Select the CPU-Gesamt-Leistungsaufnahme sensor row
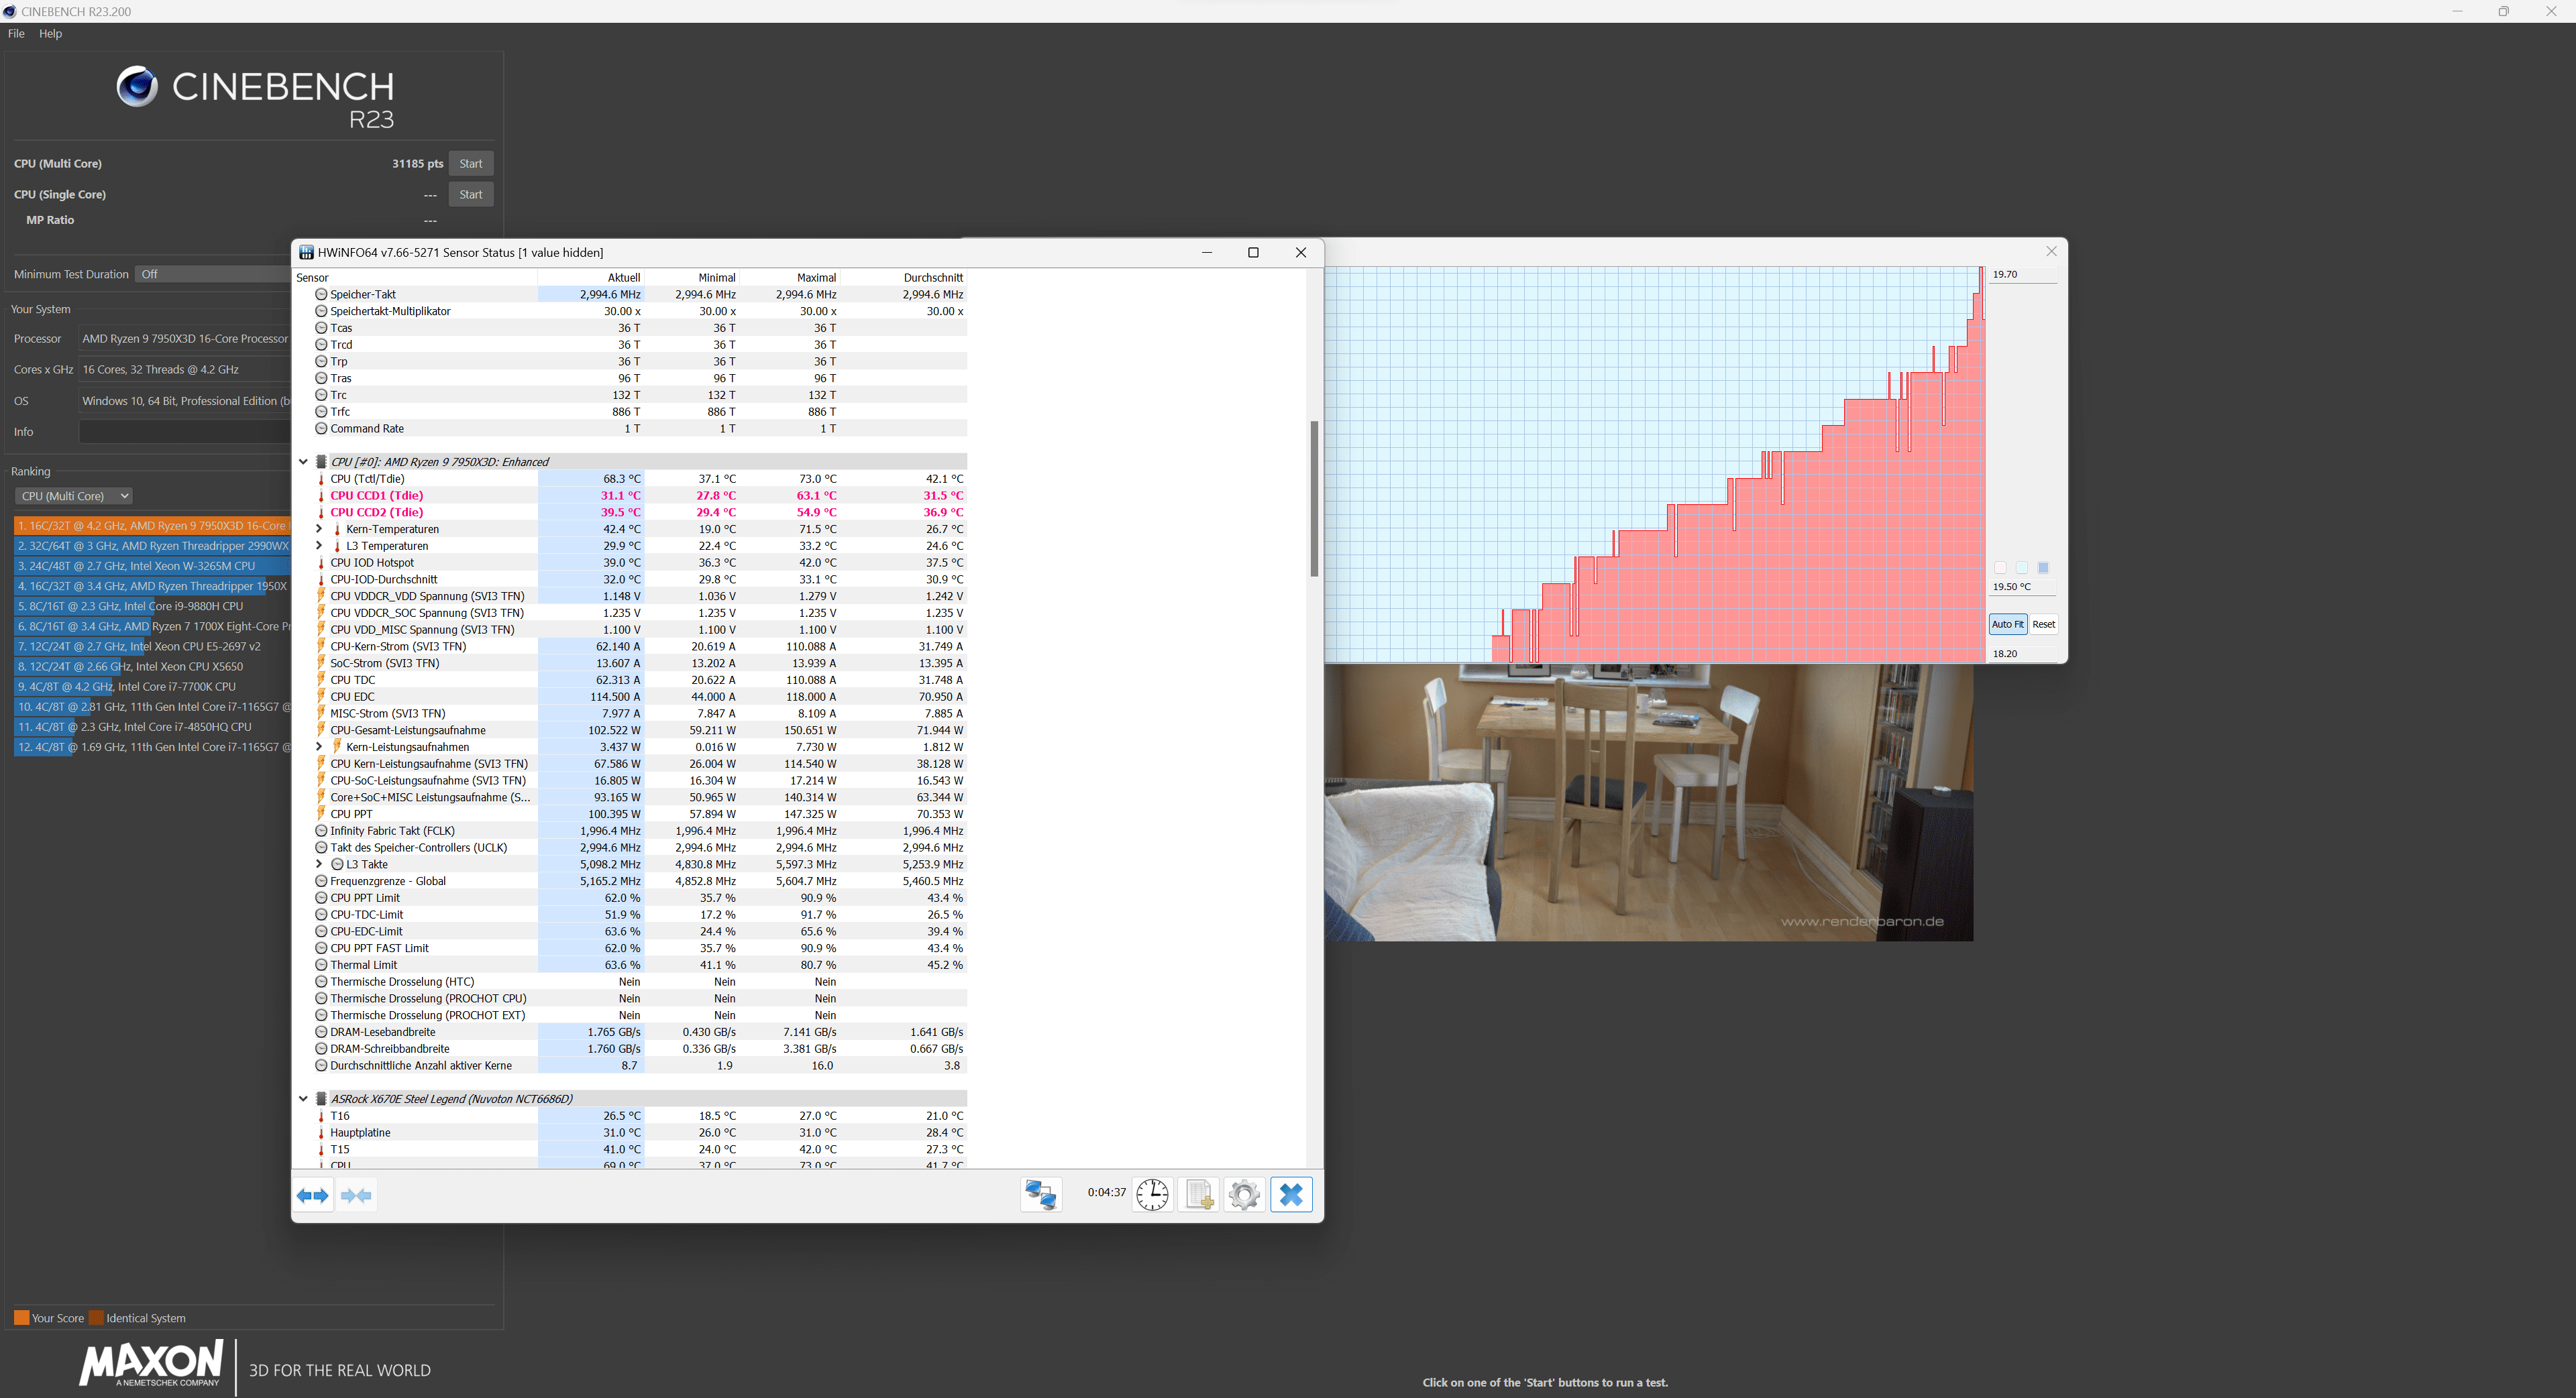Image resolution: width=2576 pixels, height=1398 pixels. [x=631, y=730]
